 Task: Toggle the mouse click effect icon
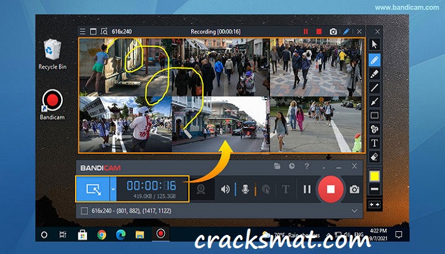(x=266, y=189)
